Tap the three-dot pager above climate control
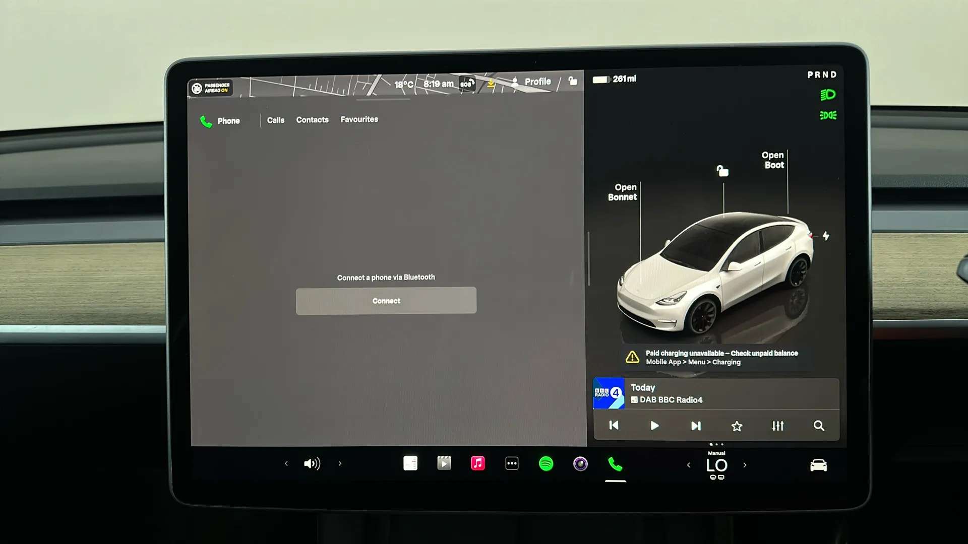This screenshot has width=968, height=544. (x=716, y=444)
